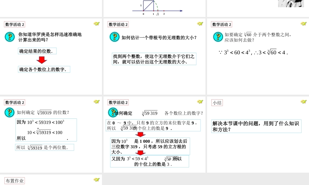
Task: Click text box 找到两个整数，使这个无理数介于它们之间
Action: [x=154, y=59]
